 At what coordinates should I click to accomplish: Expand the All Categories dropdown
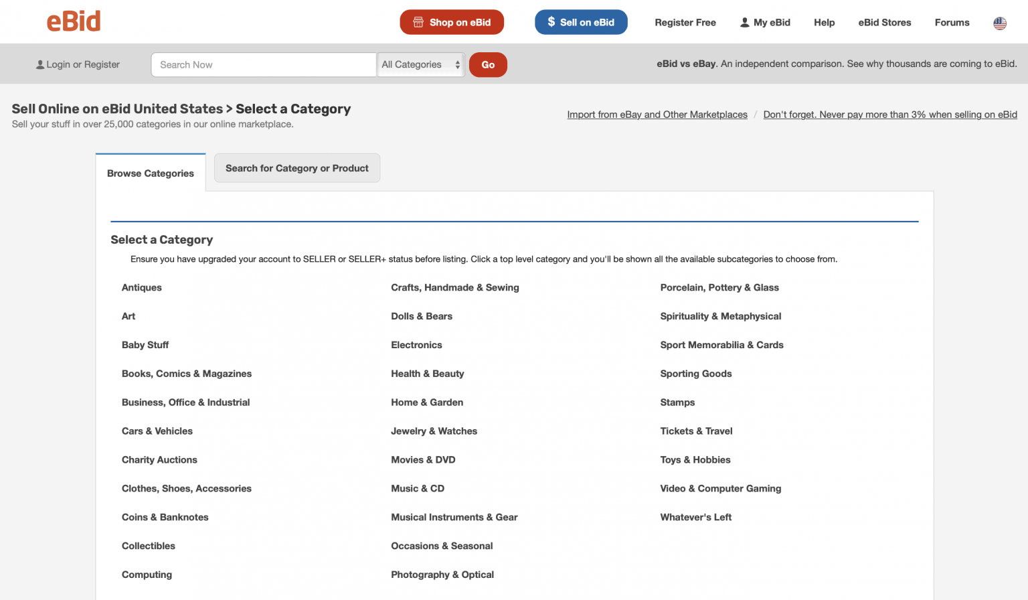pos(421,65)
